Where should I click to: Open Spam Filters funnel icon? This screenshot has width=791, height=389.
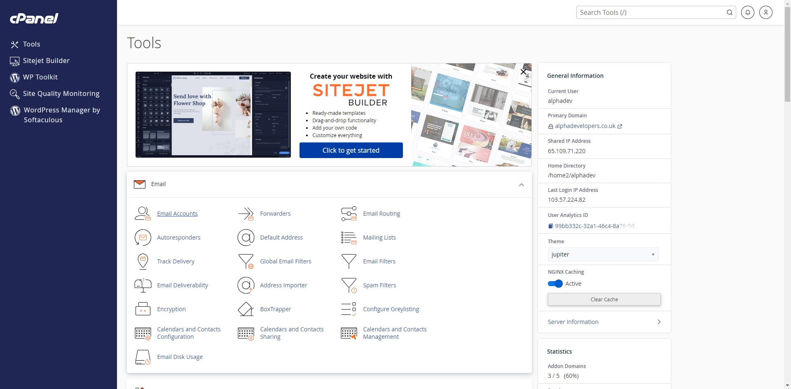click(349, 285)
